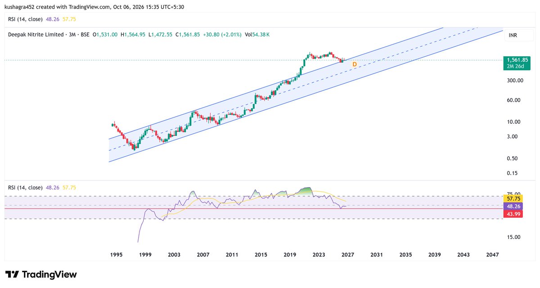Select the 1,561.85 current price label
This screenshot has height=288, width=540.
517,60
